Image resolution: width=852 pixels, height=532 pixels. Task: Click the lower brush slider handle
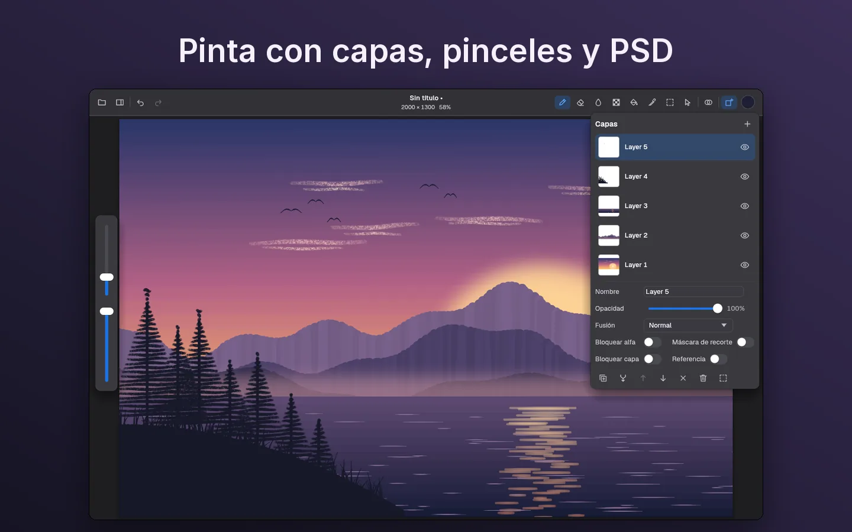click(x=106, y=312)
